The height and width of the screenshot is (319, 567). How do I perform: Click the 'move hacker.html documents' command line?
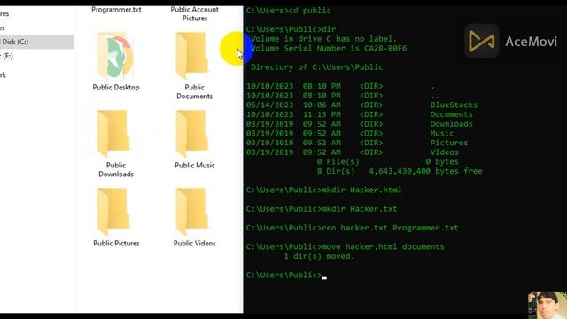[x=345, y=246]
